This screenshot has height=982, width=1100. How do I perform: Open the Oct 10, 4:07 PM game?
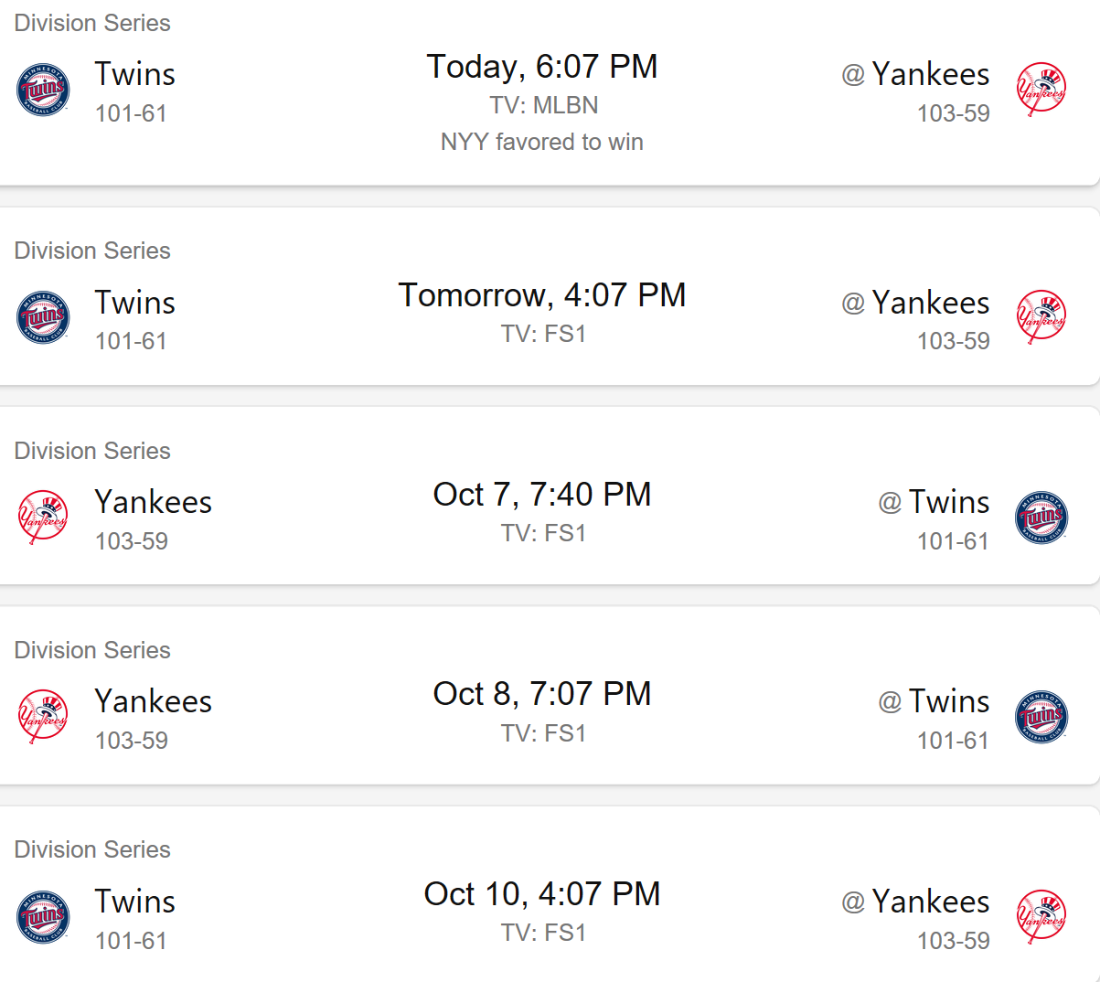541,894
